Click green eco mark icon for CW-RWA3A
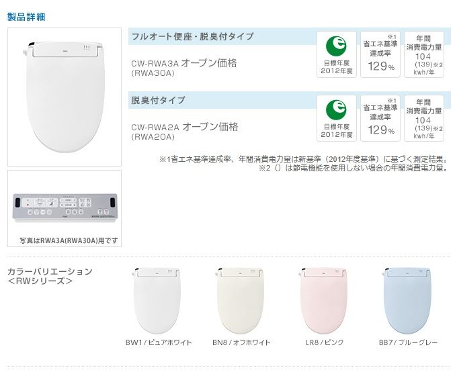This screenshot has height=372, width=457. click(x=336, y=46)
